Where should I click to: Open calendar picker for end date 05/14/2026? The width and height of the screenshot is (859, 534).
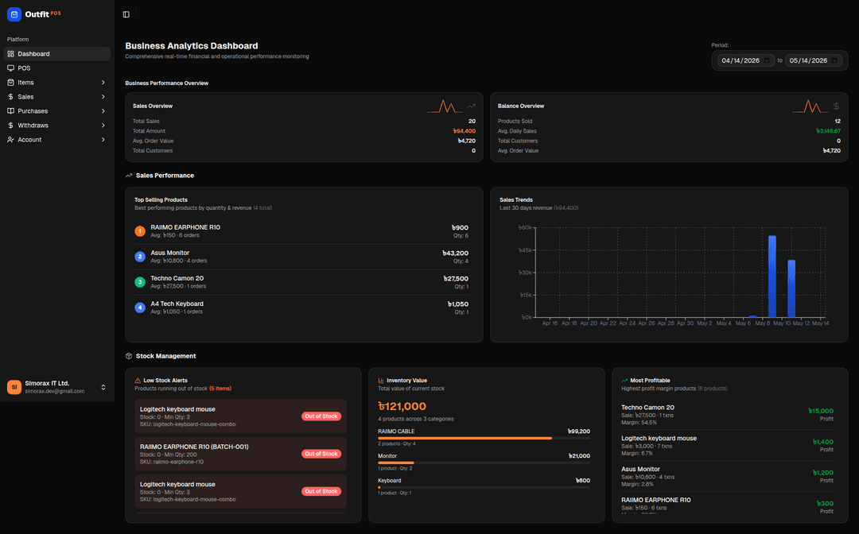834,60
